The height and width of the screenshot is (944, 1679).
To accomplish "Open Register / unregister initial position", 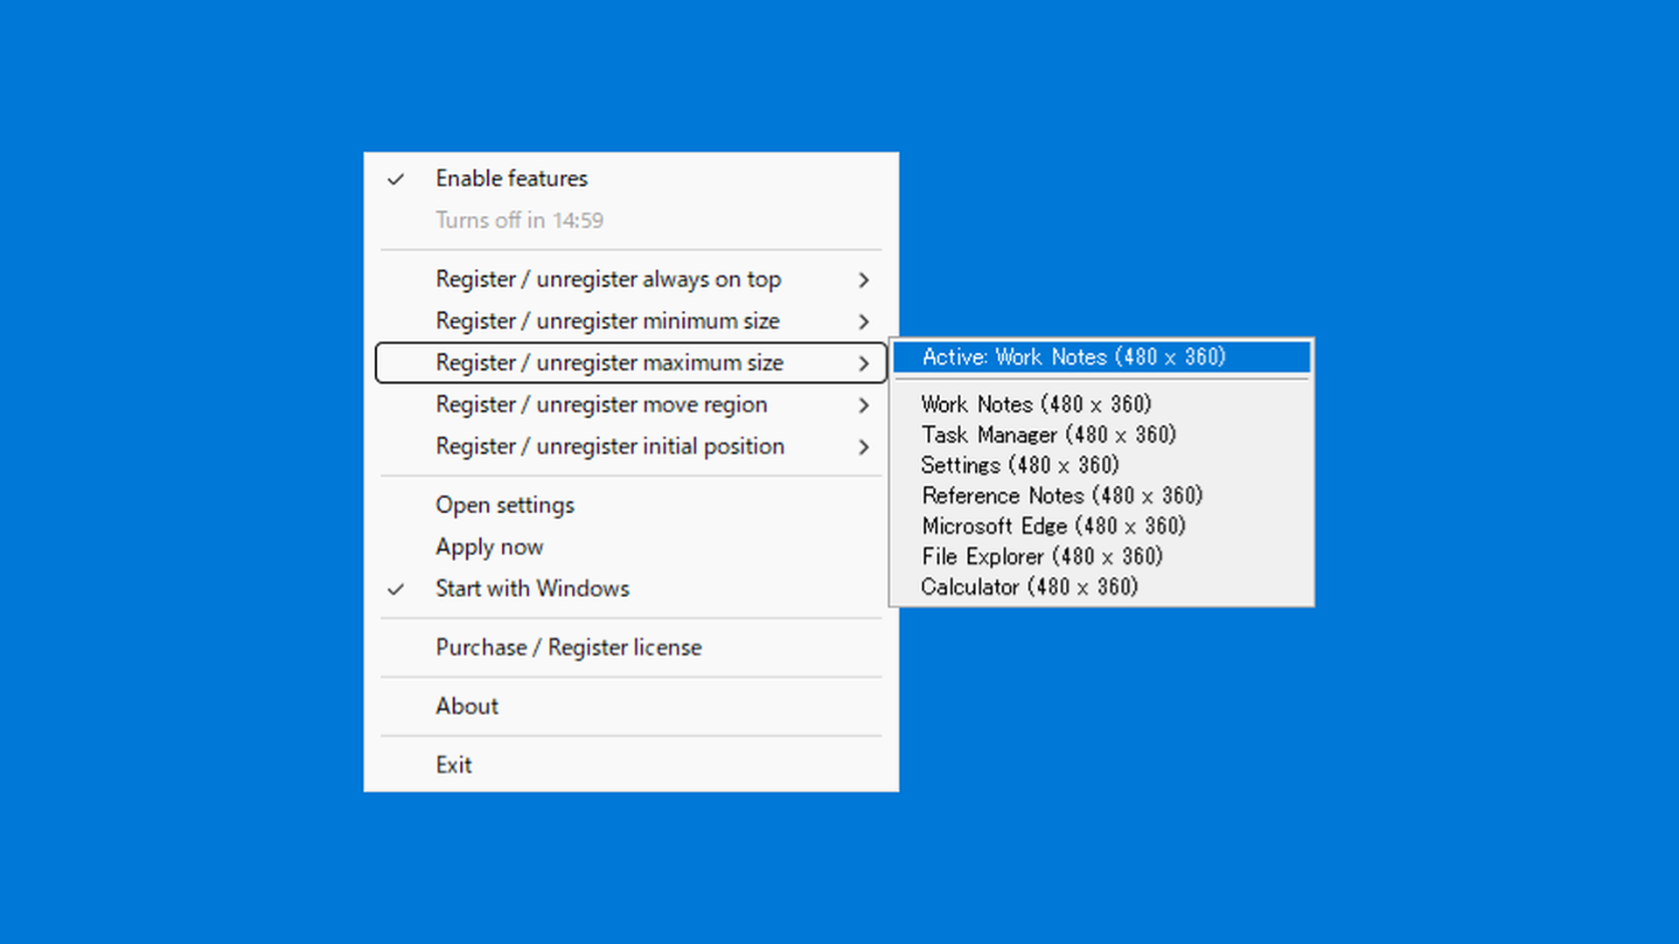I will (x=630, y=447).
